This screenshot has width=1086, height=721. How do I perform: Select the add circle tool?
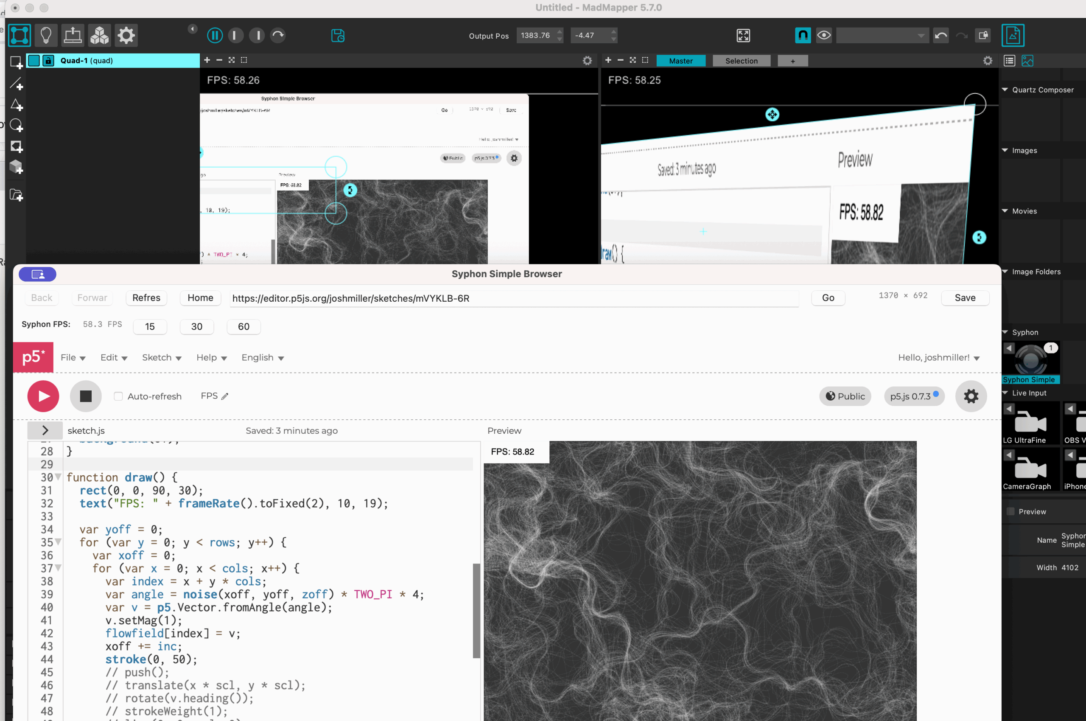(17, 126)
